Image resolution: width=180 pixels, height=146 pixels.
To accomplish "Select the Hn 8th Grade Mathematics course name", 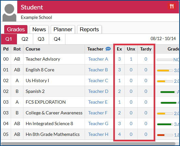I will coord(53,134).
